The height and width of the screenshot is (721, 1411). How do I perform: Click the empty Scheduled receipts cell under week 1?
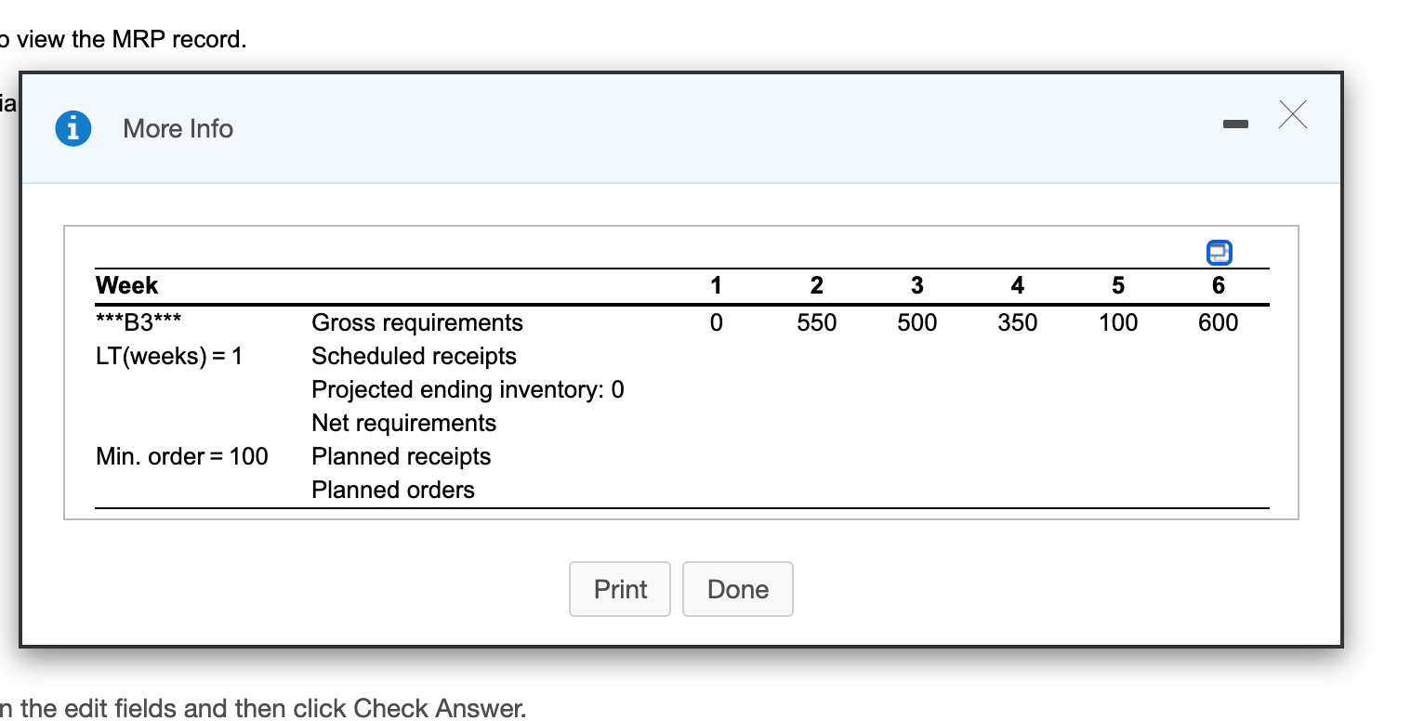click(717, 356)
